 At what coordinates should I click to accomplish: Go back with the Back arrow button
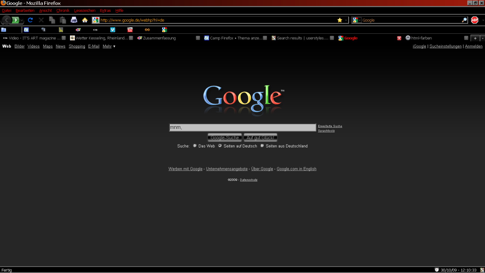(x=6, y=20)
